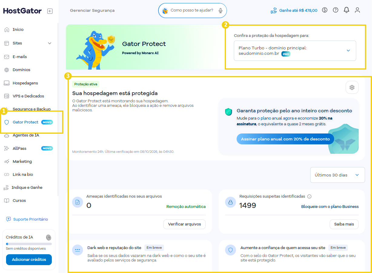Click the Gerenciar Segurança page title

92,10
